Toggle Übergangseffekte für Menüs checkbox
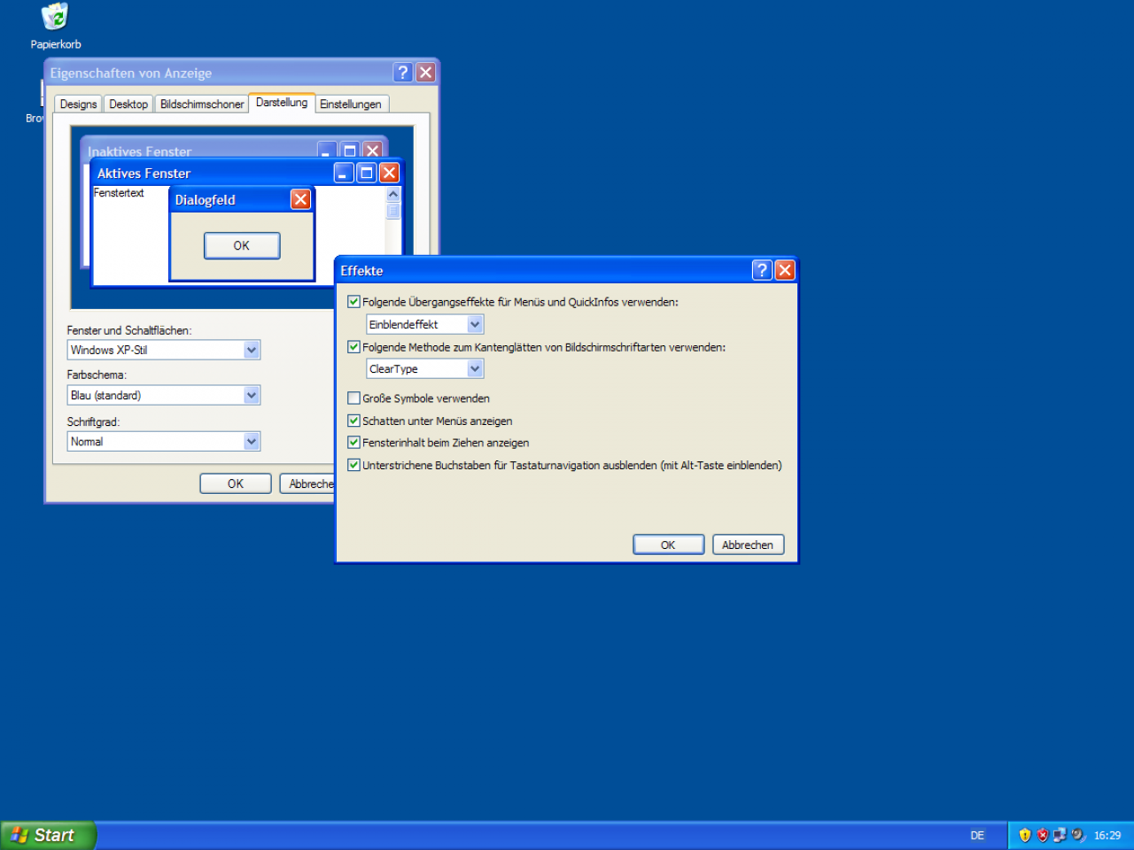 click(353, 302)
